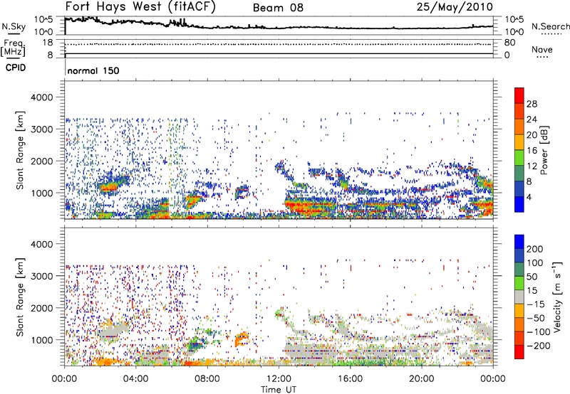The height and width of the screenshot is (394, 570).
Task: Pick the gray -15 to 15 Velocity segment
Action: tap(519, 297)
